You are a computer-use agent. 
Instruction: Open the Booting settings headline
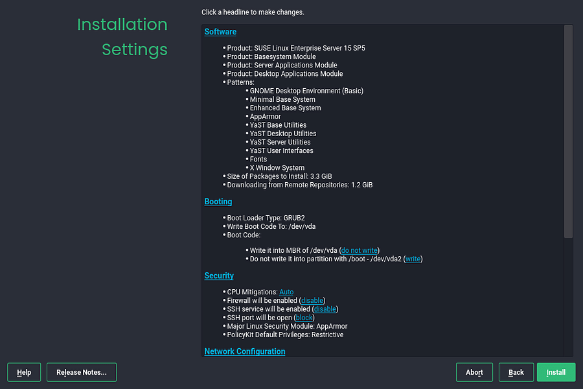point(218,201)
